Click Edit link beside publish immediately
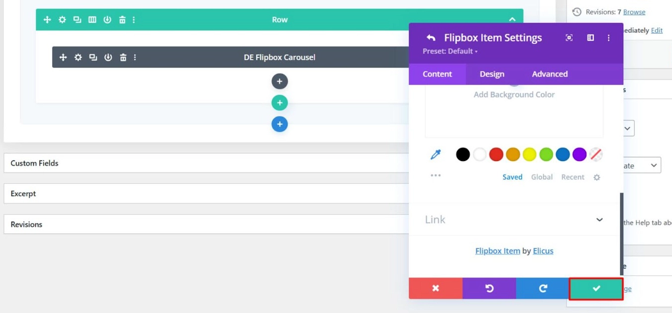 click(657, 30)
